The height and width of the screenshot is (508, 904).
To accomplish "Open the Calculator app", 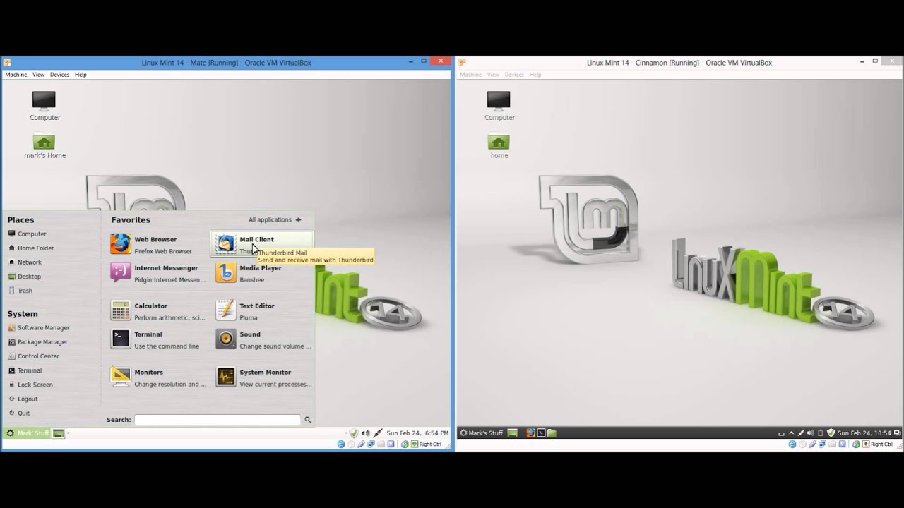I will point(151,311).
